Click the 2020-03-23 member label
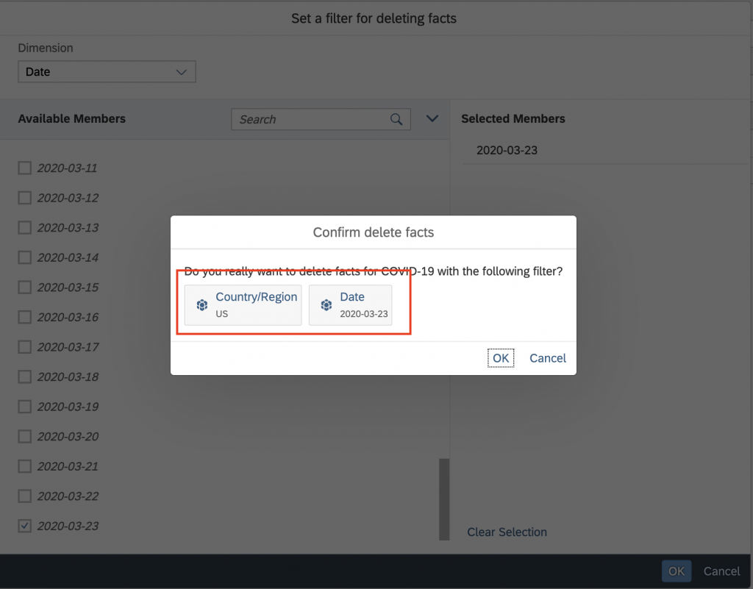Image resolution: width=753 pixels, height=589 pixels. click(68, 526)
